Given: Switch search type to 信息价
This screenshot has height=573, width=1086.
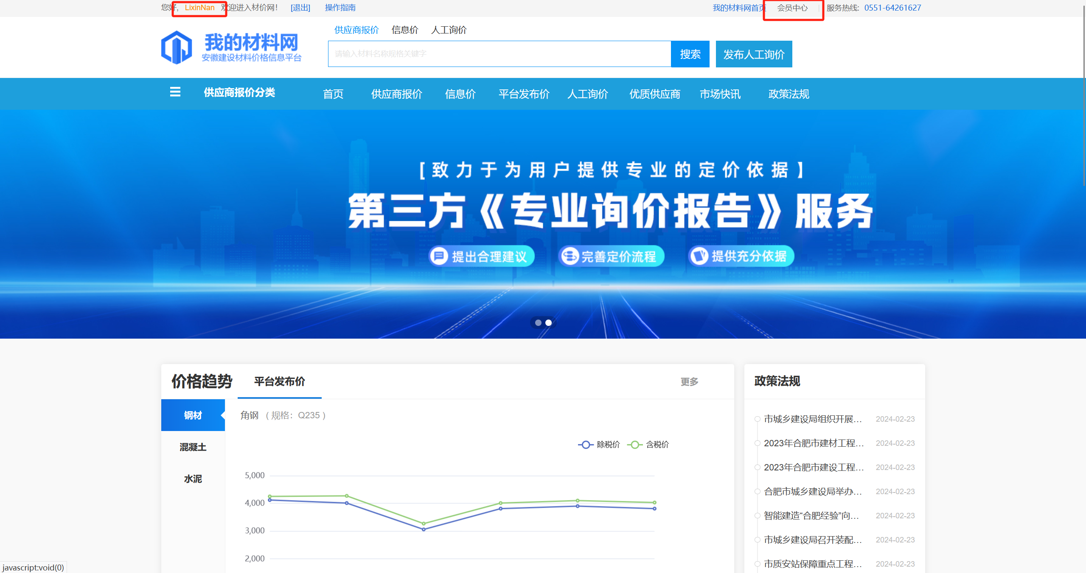Looking at the screenshot, I should point(404,30).
